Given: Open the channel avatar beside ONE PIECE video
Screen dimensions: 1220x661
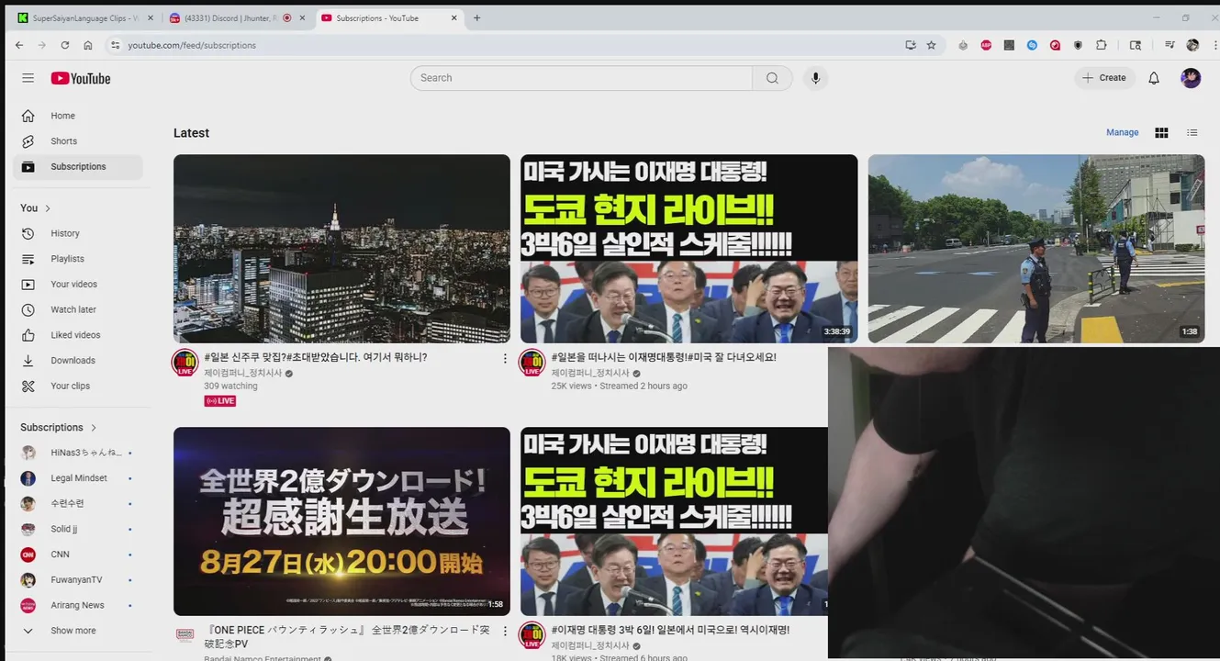Looking at the screenshot, I should (185, 634).
